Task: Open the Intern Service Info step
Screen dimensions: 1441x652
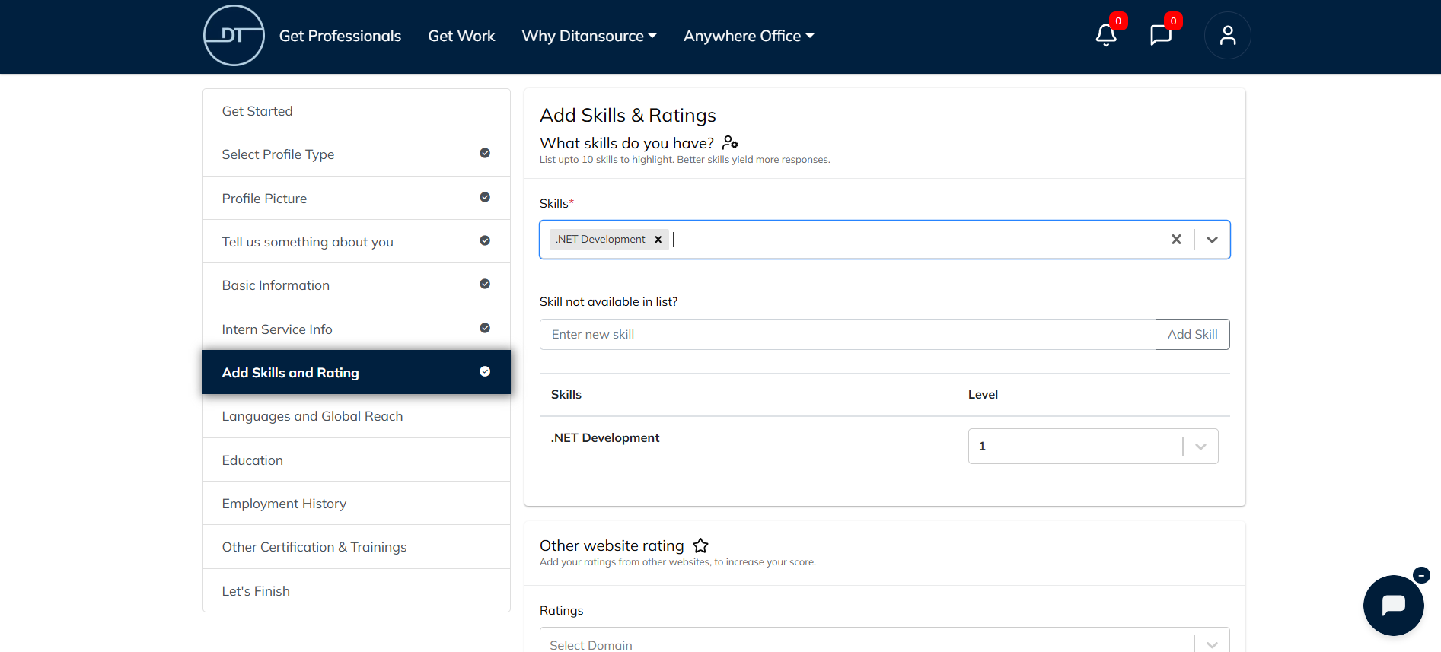Action: click(x=356, y=329)
